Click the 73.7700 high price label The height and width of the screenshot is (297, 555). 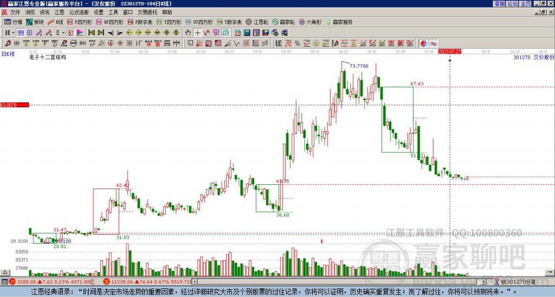[x=359, y=66]
